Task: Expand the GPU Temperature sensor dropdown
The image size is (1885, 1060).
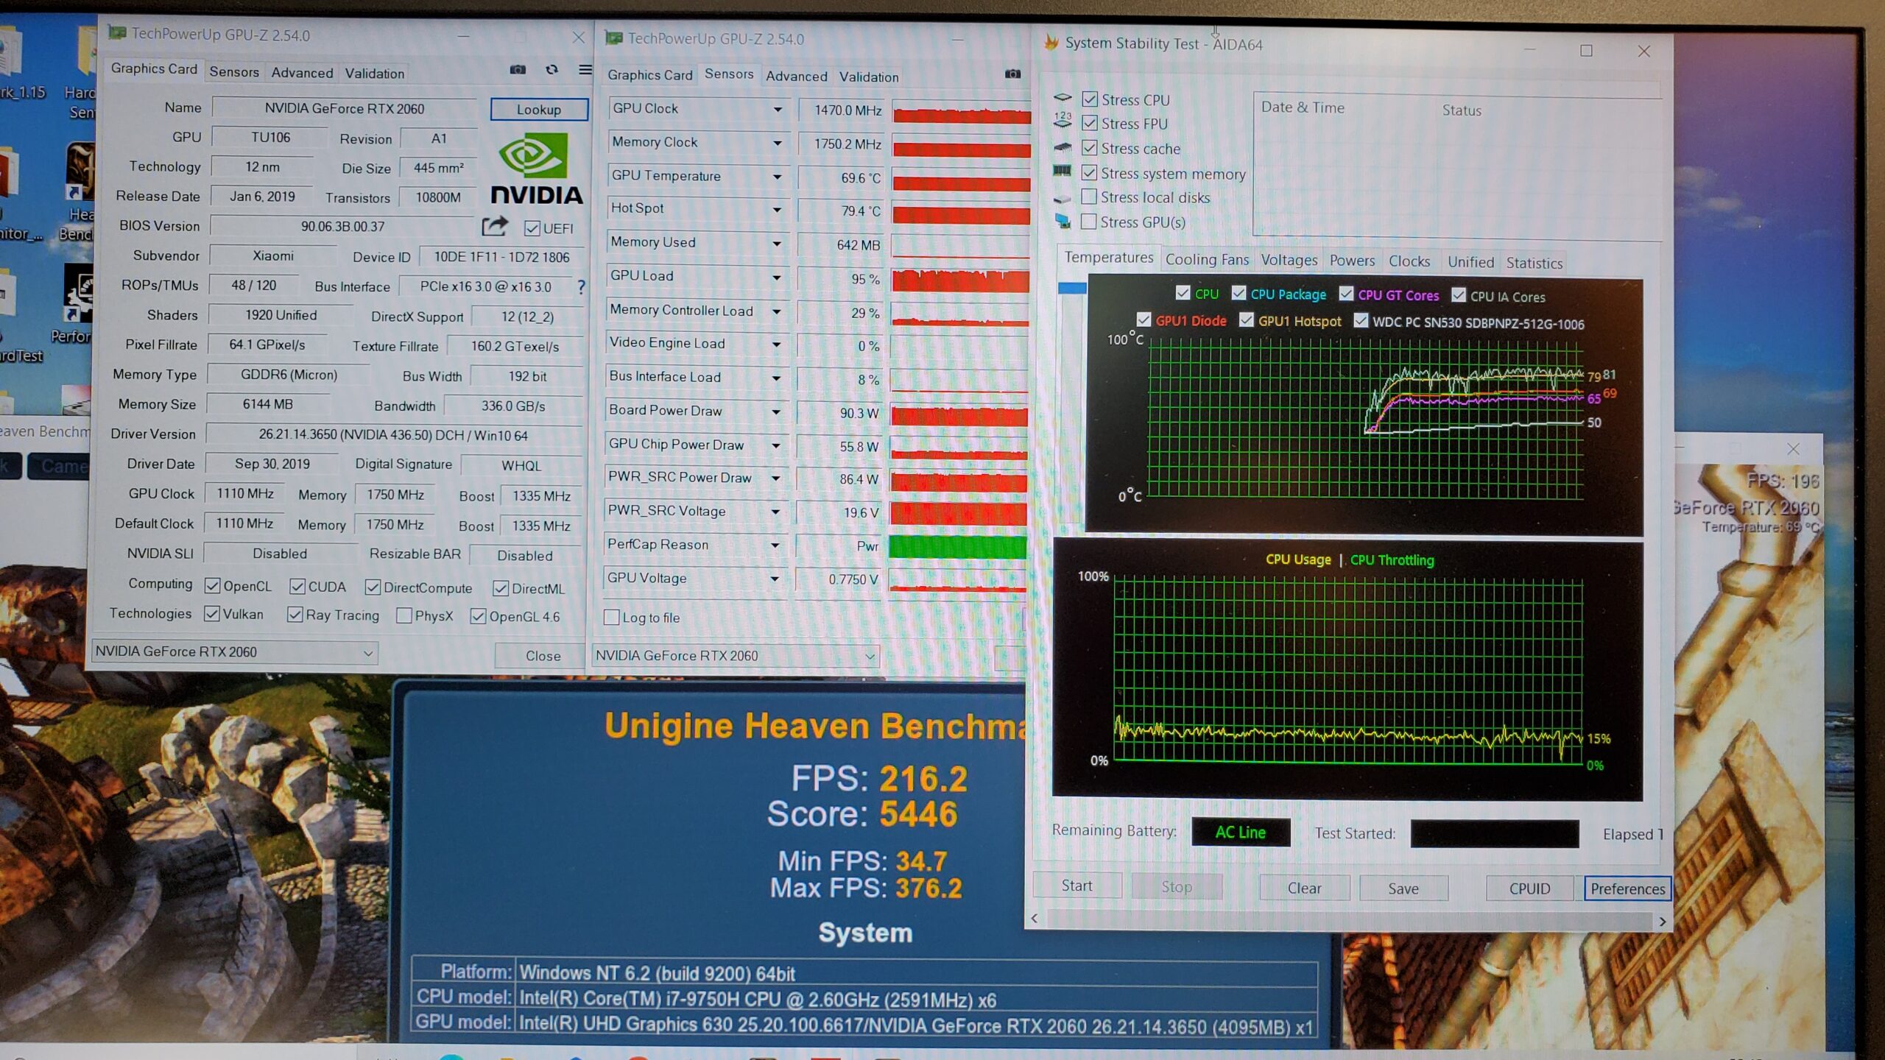Action: click(777, 177)
